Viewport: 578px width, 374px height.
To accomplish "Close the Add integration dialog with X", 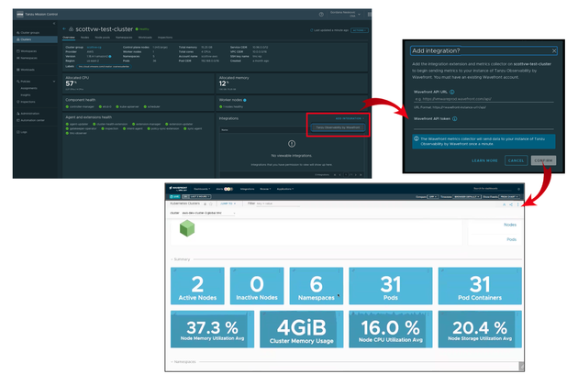I will (553, 51).
